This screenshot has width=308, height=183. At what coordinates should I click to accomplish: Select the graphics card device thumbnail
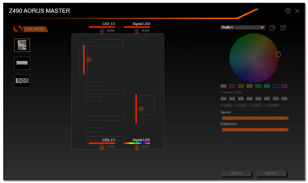(22, 81)
